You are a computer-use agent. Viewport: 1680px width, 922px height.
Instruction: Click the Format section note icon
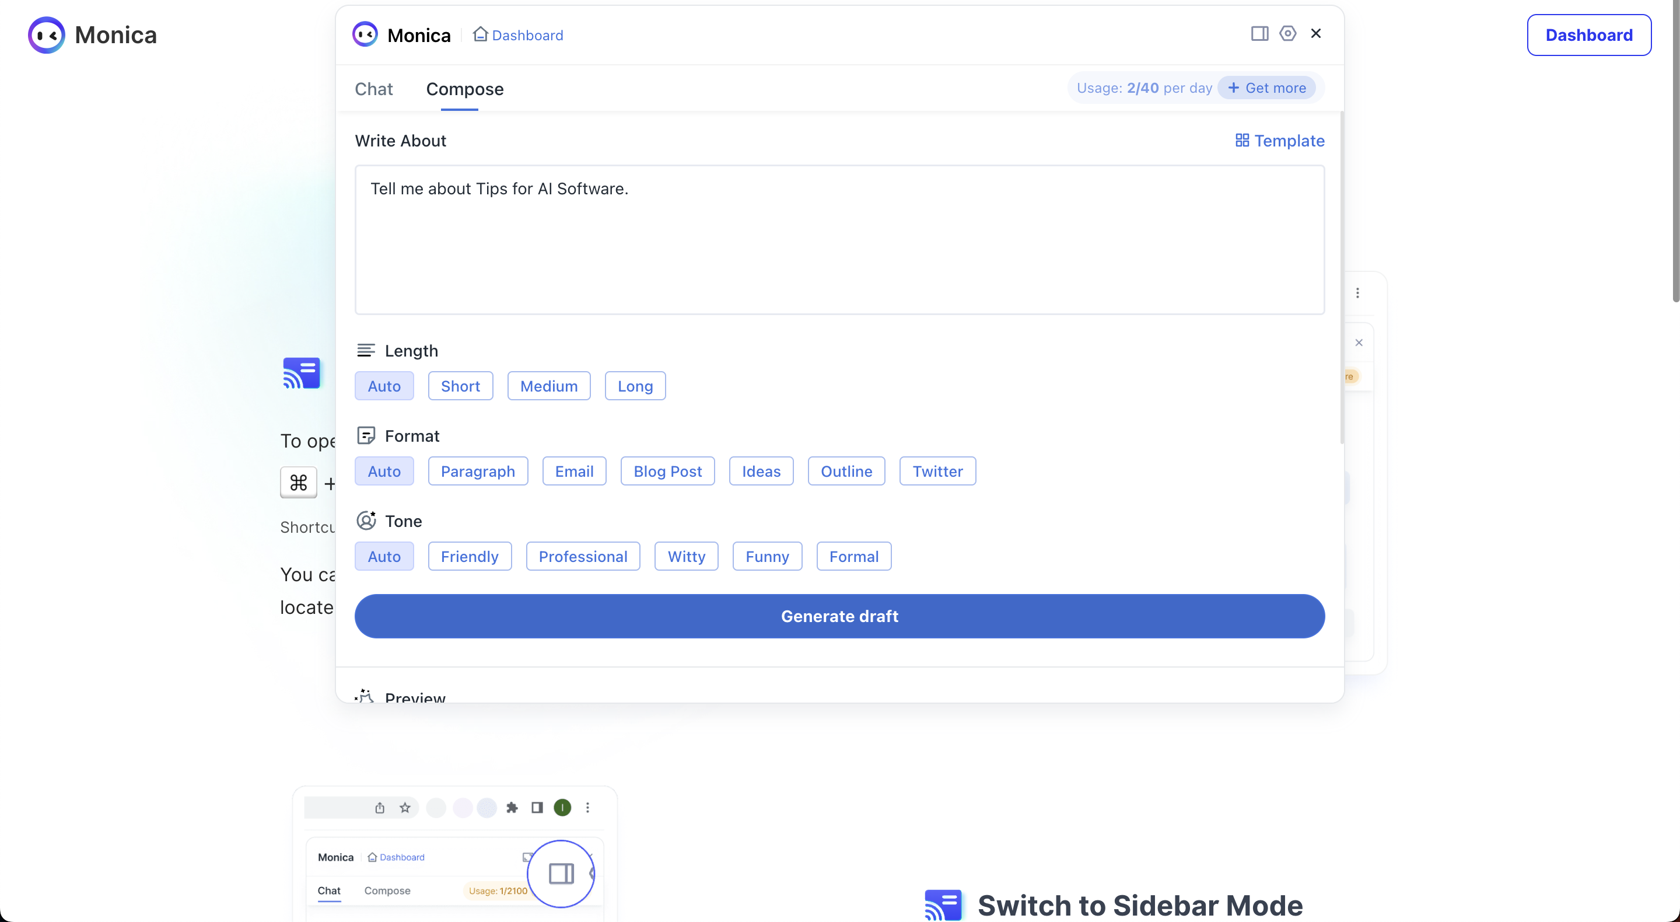click(366, 435)
